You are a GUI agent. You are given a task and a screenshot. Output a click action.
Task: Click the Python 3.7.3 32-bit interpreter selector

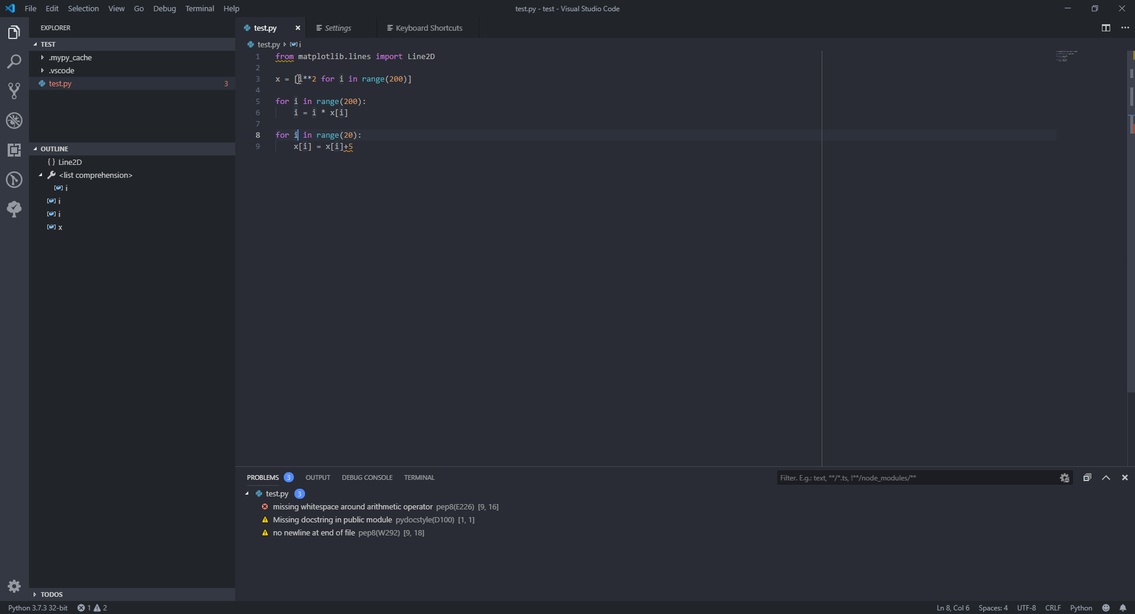coord(37,607)
